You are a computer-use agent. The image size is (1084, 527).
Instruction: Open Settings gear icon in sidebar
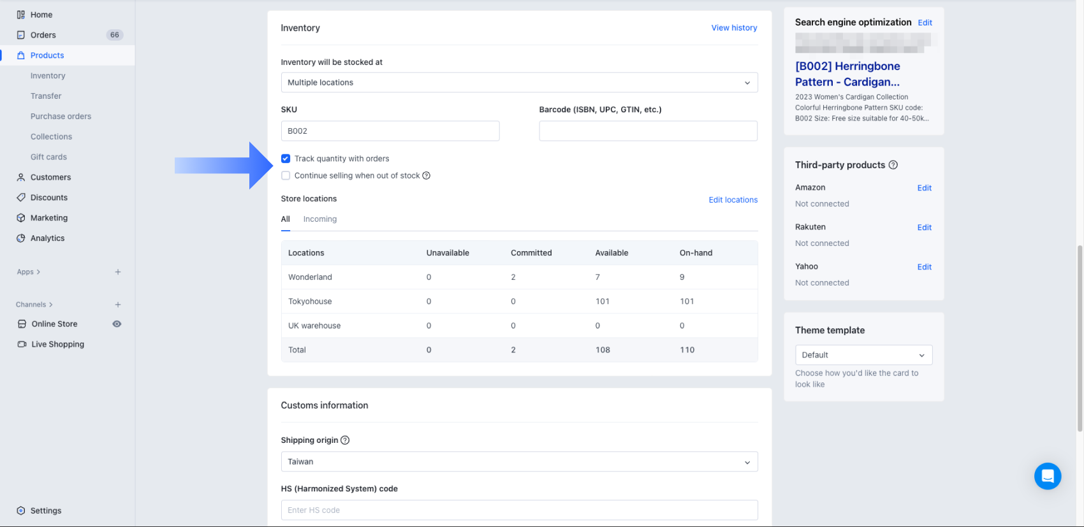[x=21, y=510]
